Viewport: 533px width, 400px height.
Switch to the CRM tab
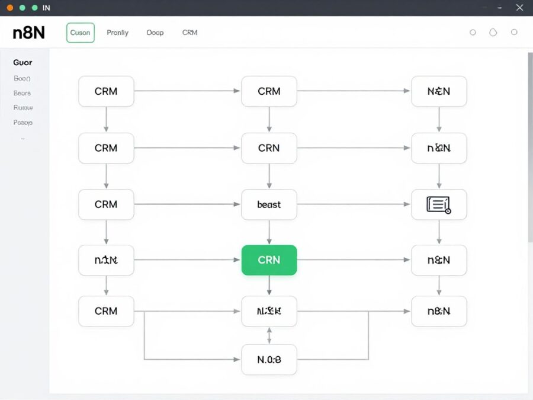pyautogui.click(x=189, y=33)
